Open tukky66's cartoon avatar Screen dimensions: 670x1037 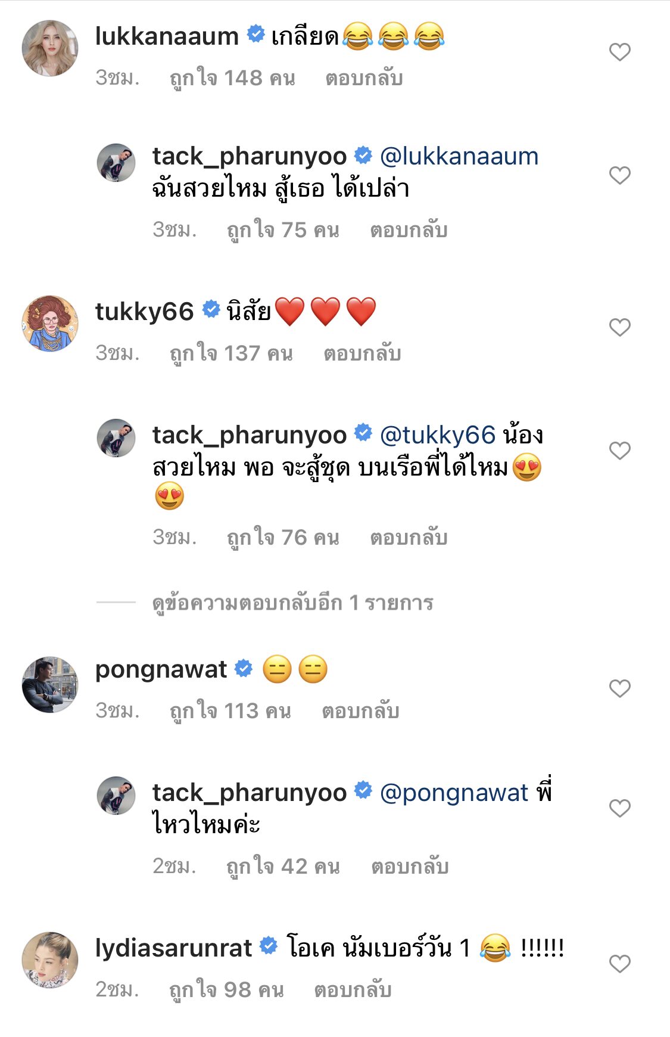pos(50,324)
